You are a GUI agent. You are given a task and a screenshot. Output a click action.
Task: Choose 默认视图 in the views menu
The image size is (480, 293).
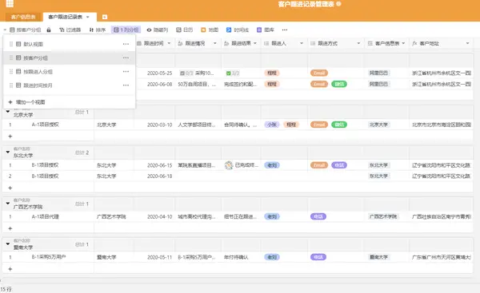click(x=70, y=44)
